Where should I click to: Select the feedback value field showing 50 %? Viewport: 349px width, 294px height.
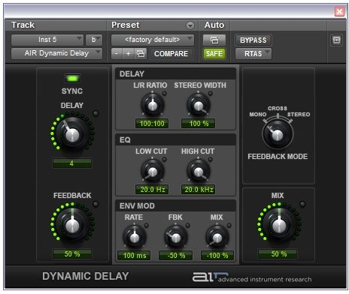click(x=72, y=254)
